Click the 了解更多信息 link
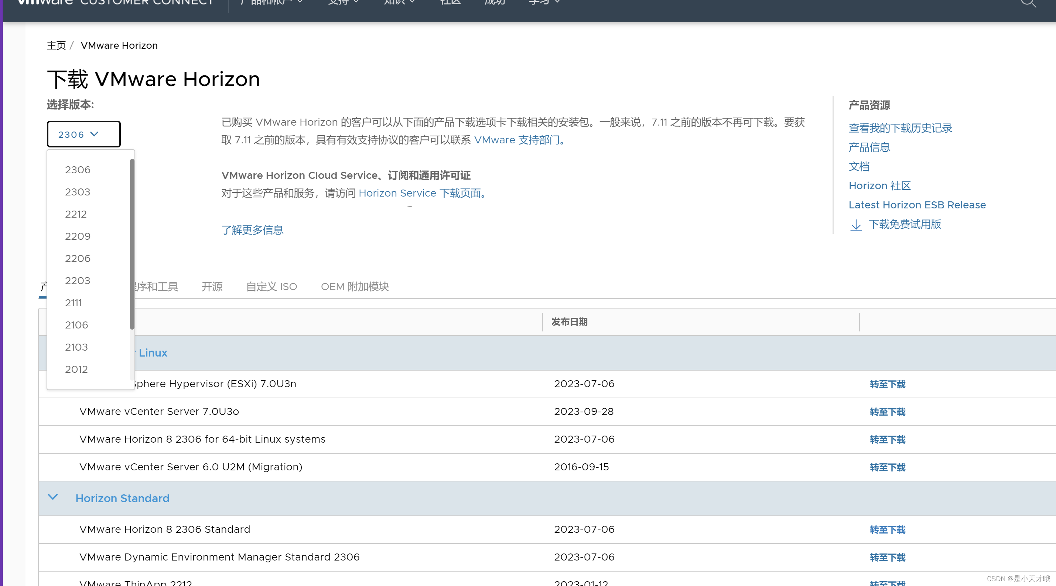Viewport: 1056px width, 586px height. point(252,230)
